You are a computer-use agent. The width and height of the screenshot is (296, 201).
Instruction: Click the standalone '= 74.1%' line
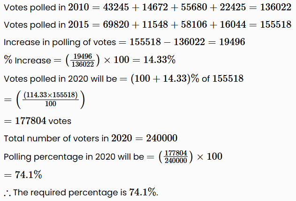(x=23, y=175)
